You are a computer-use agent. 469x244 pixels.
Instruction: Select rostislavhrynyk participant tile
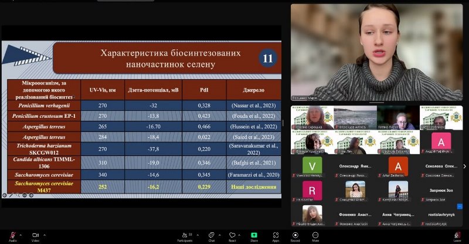click(x=441, y=215)
